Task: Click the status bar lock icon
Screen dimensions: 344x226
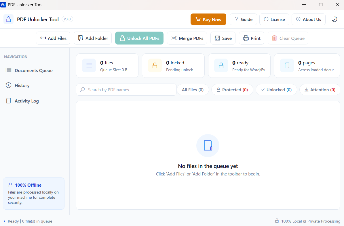Action: pyautogui.click(x=277, y=221)
